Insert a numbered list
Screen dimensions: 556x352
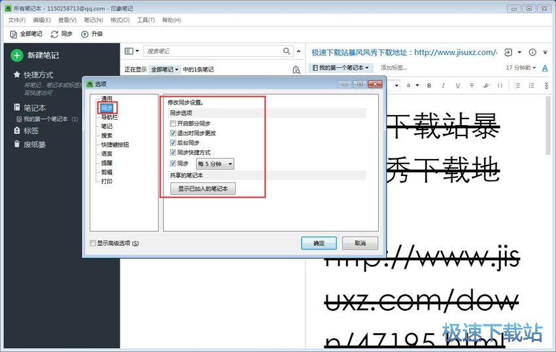point(531,86)
